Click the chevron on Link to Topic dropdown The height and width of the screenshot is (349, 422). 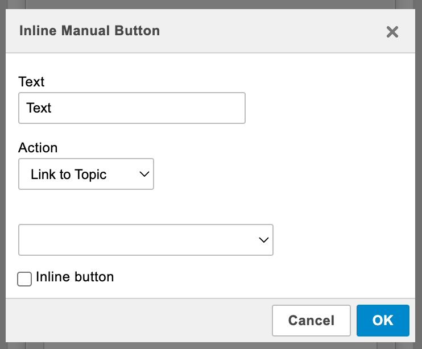click(x=144, y=174)
